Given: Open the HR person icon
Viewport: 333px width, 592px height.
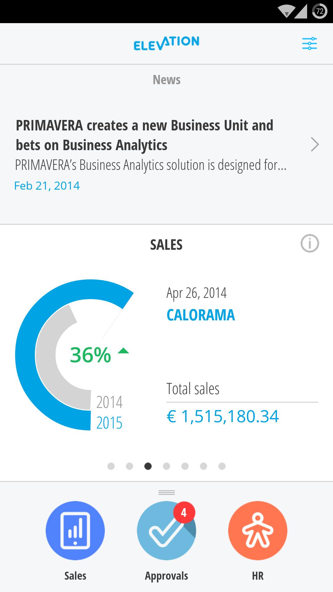Looking at the screenshot, I should 258,530.
